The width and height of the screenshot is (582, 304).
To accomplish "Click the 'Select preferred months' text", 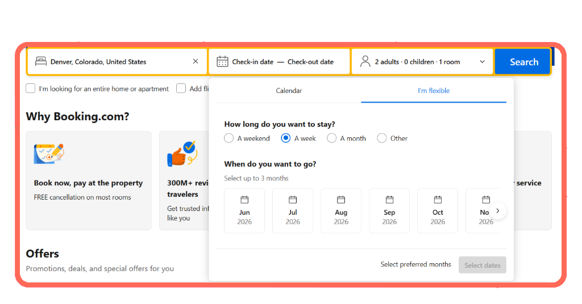I will pos(415,264).
